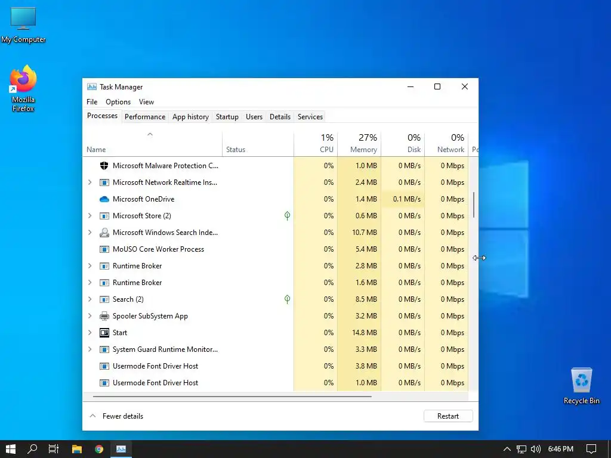This screenshot has width=611, height=458.
Task: Expand System Guard Runtime Monitor row
Action: [90, 349]
